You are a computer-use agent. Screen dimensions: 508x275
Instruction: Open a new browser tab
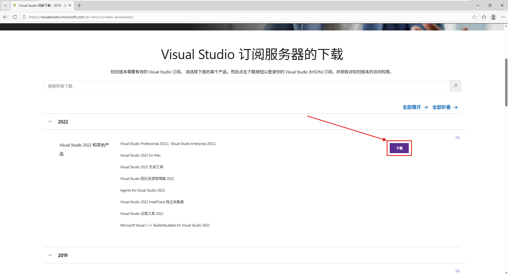[79, 5]
